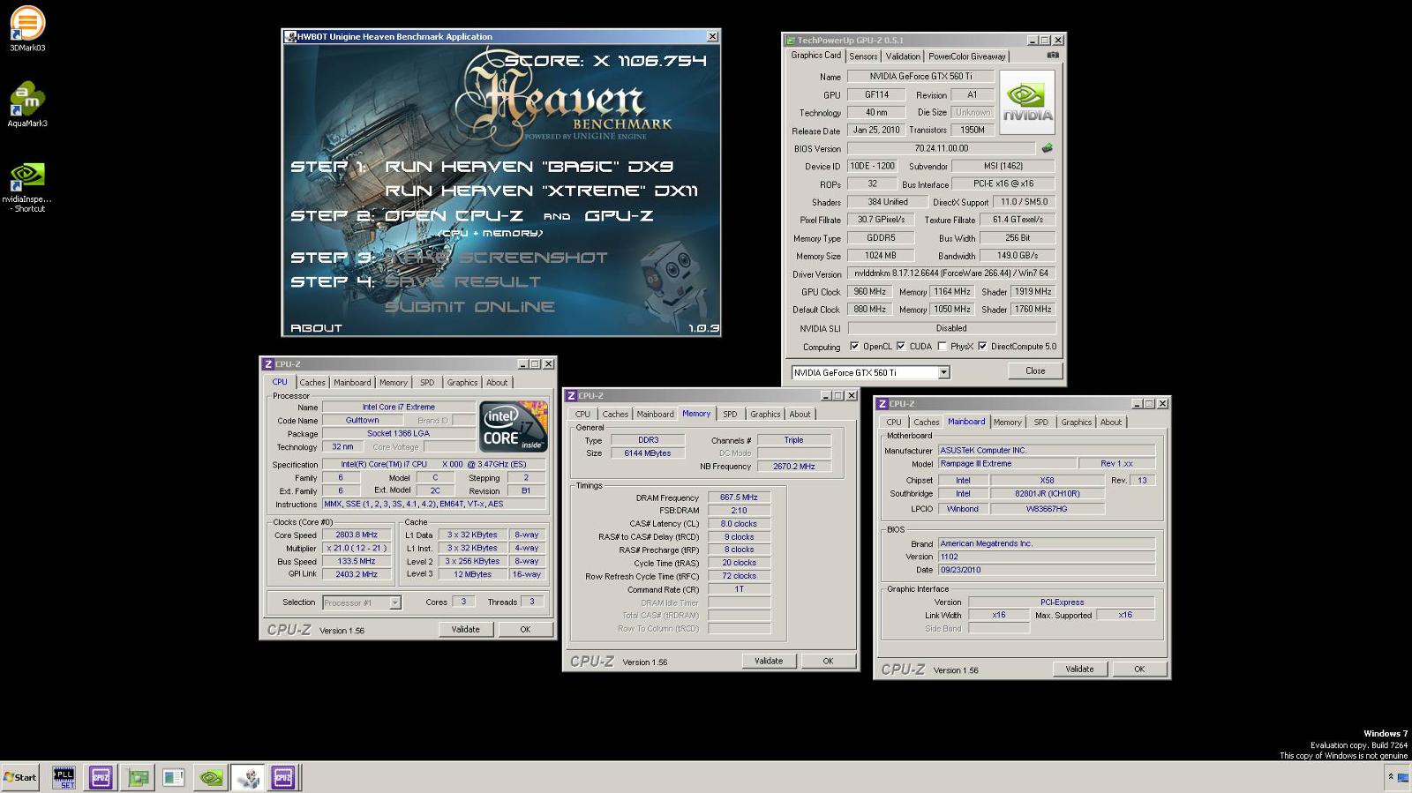Switch to the Sensors tab in GPU-Z
Viewport: 1412px width, 793px height.
click(863, 56)
